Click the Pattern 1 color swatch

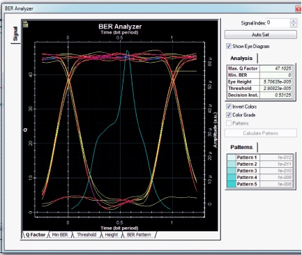click(232, 157)
